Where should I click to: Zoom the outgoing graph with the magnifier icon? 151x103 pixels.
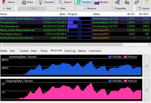[147, 90]
